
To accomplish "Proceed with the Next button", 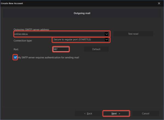I will coord(116,113).
